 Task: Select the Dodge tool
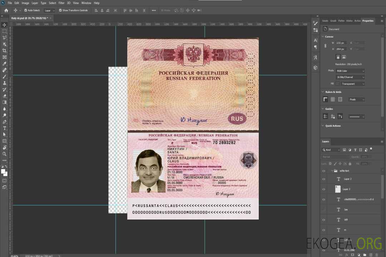pyautogui.click(x=4, y=115)
